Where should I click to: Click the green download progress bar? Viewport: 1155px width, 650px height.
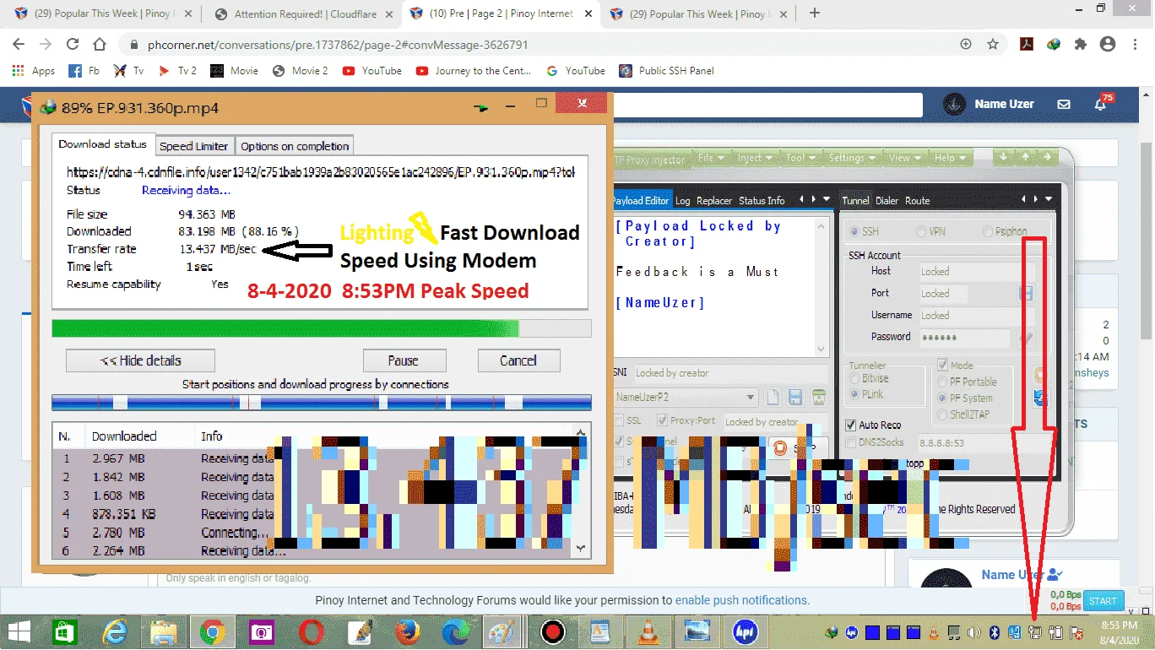pos(321,328)
